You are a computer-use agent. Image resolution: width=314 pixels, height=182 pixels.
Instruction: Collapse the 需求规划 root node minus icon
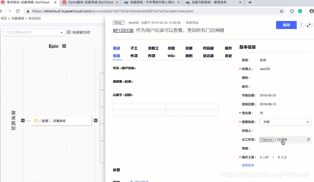pos(23,120)
